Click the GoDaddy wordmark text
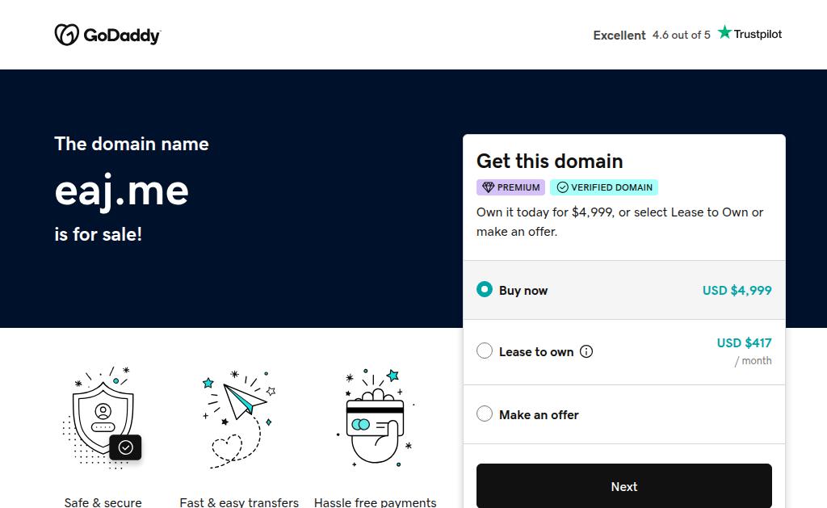This screenshot has height=508, width=827. tap(122, 36)
